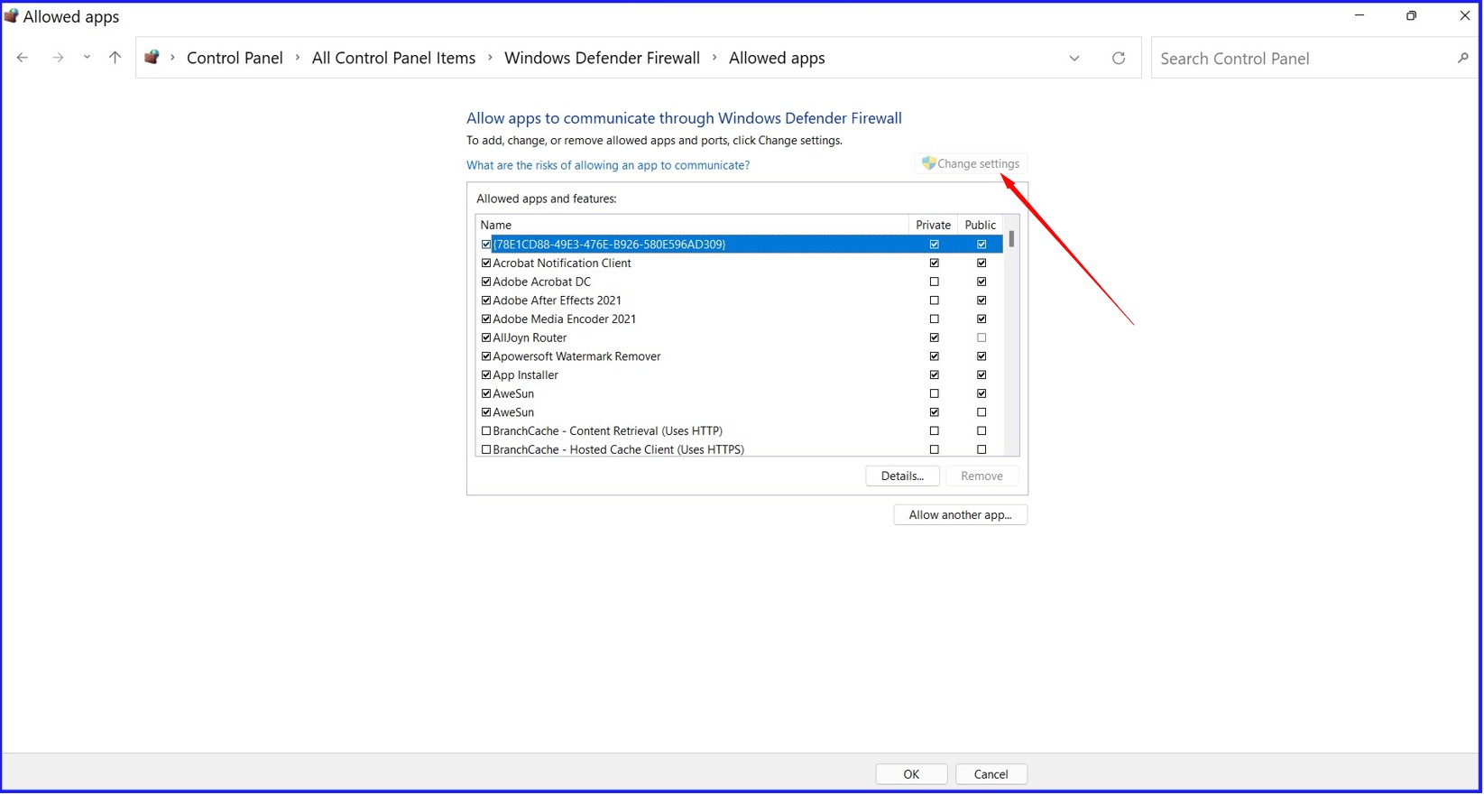Toggle Adobe Media Encoder 2021 Private checkbox
1484x795 pixels.
click(935, 319)
